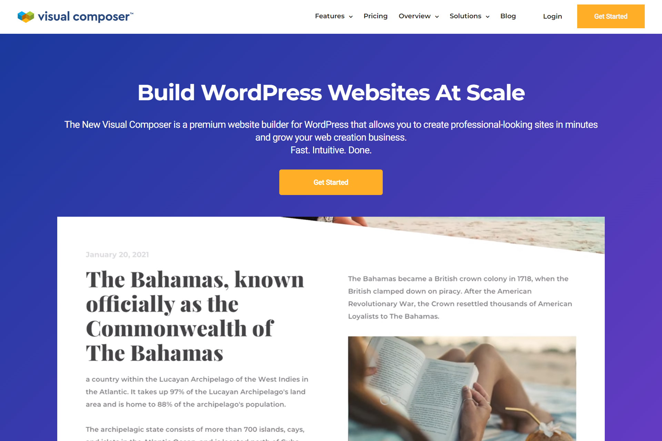662x441 pixels.
Task: Click the January 20, 2021 article date
Action: point(117,255)
